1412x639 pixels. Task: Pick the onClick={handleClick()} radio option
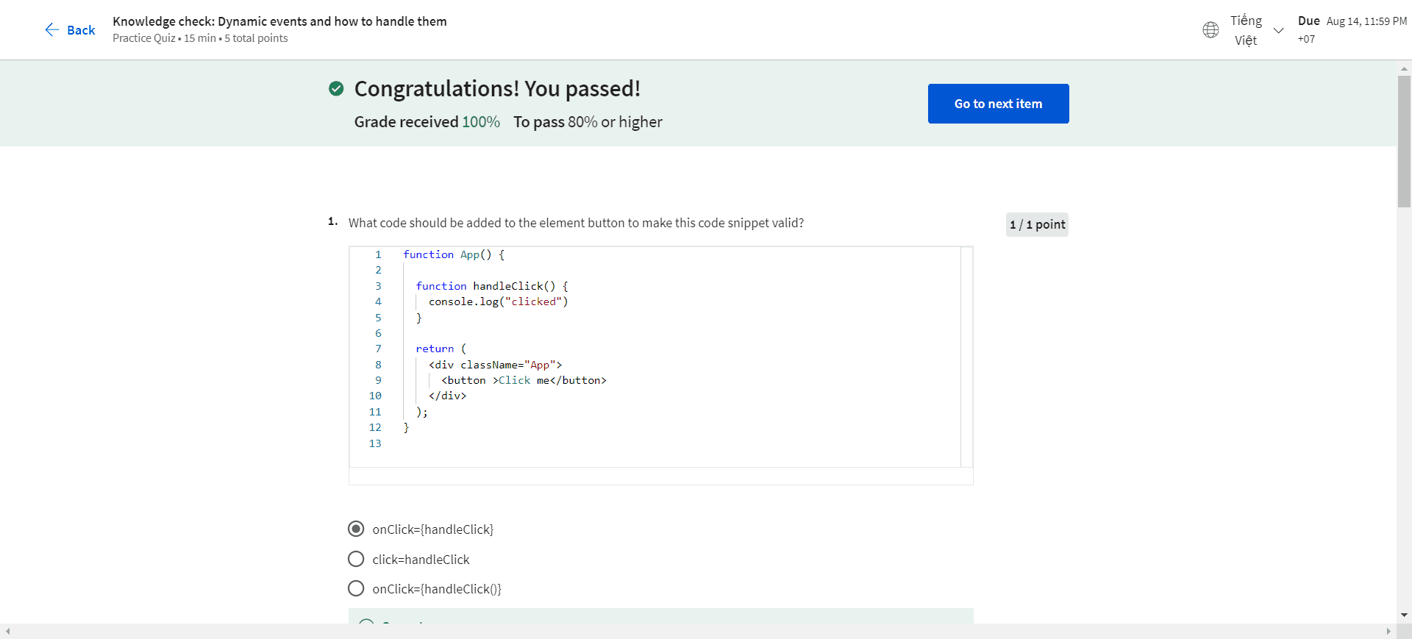(356, 589)
